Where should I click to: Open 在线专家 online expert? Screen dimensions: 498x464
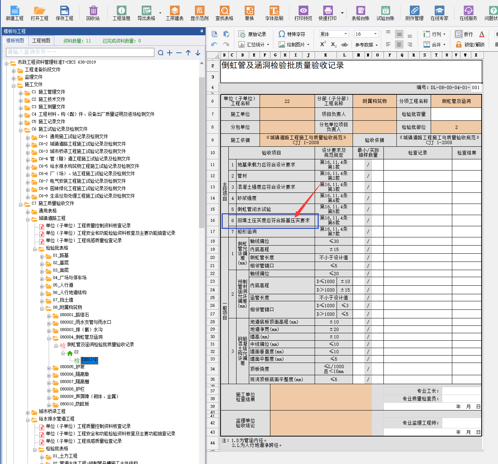pos(439,13)
